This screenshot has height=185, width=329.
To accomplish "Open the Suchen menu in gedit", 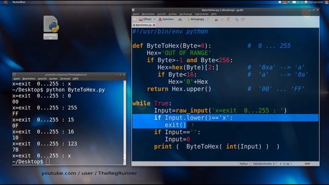I will tap(173, 14).
